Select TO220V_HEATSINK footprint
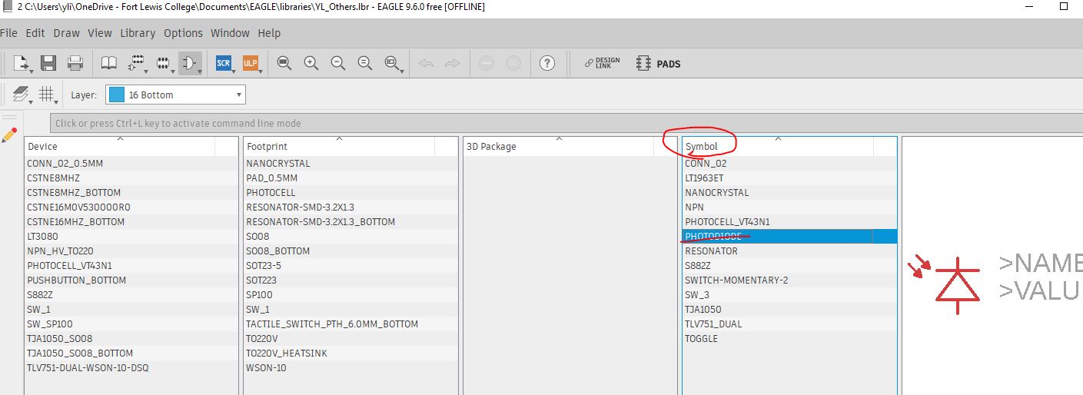The image size is (1083, 395). pos(350,354)
